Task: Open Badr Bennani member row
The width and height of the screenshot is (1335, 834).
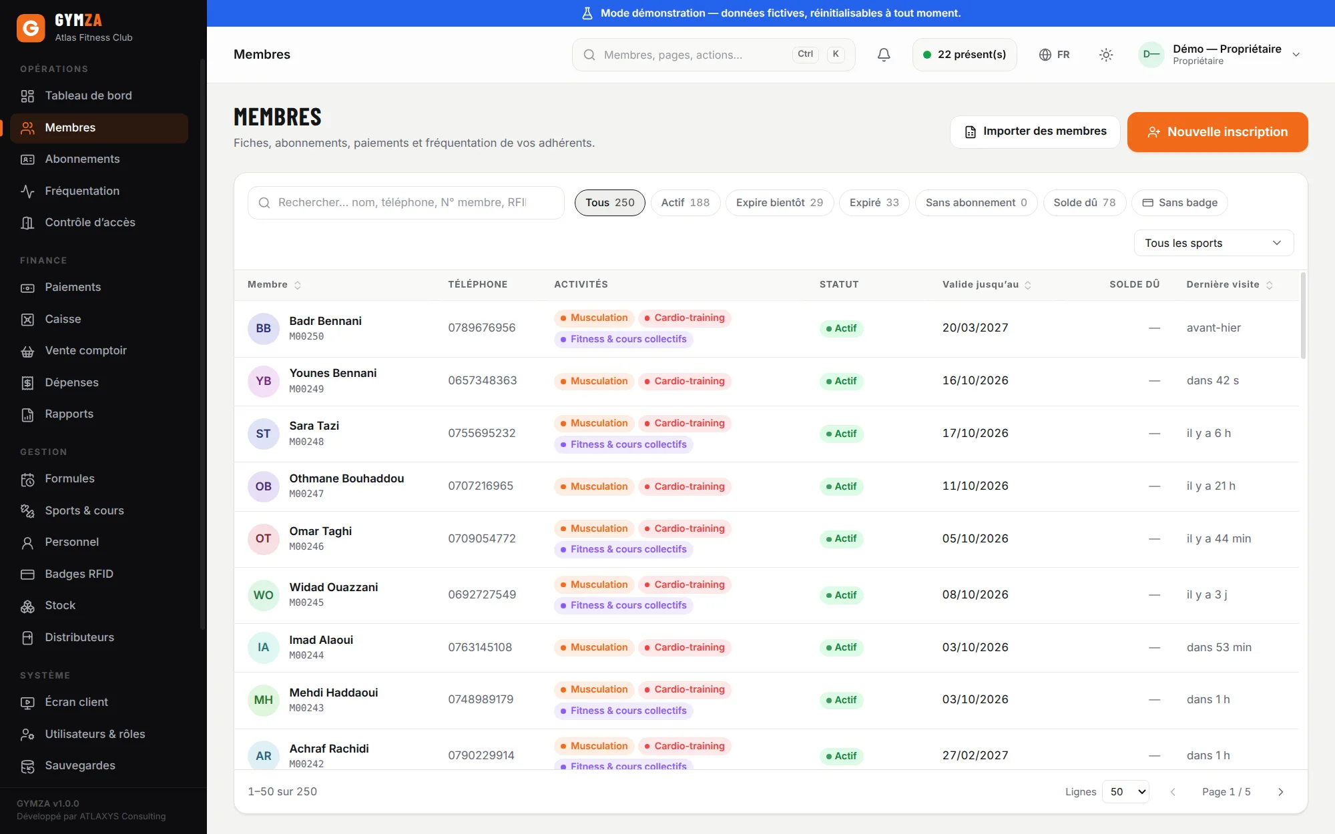Action: 766,329
